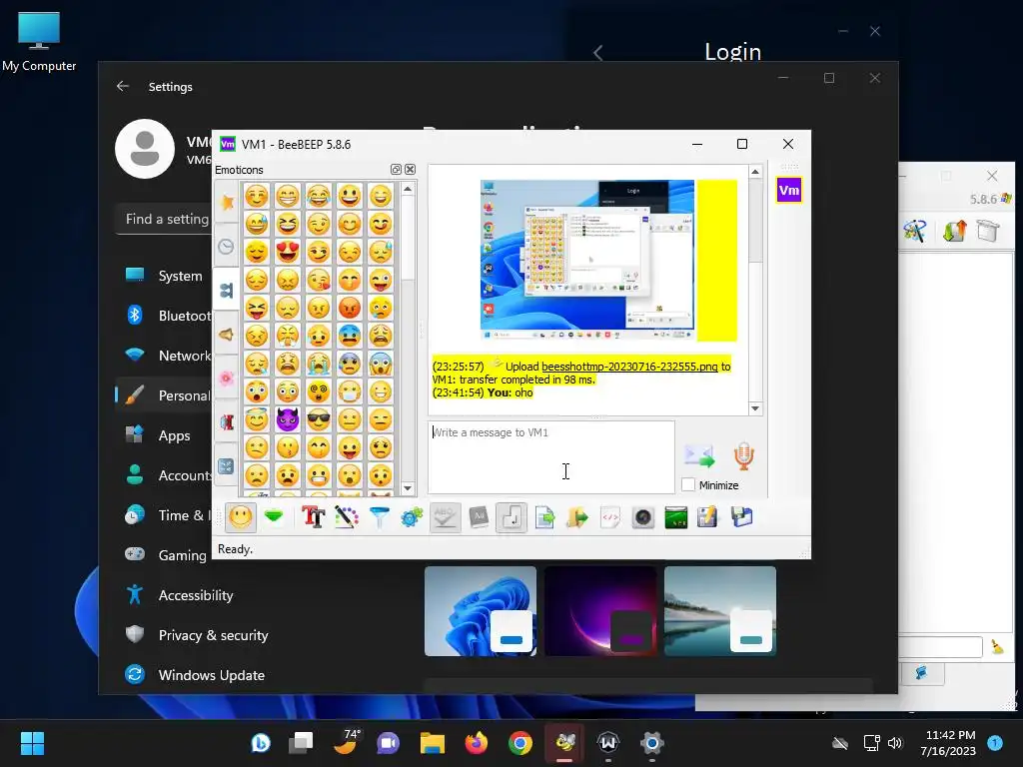The image size is (1023, 767).
Task: Click chat history scroll up arrow
Action: point(755,172)
